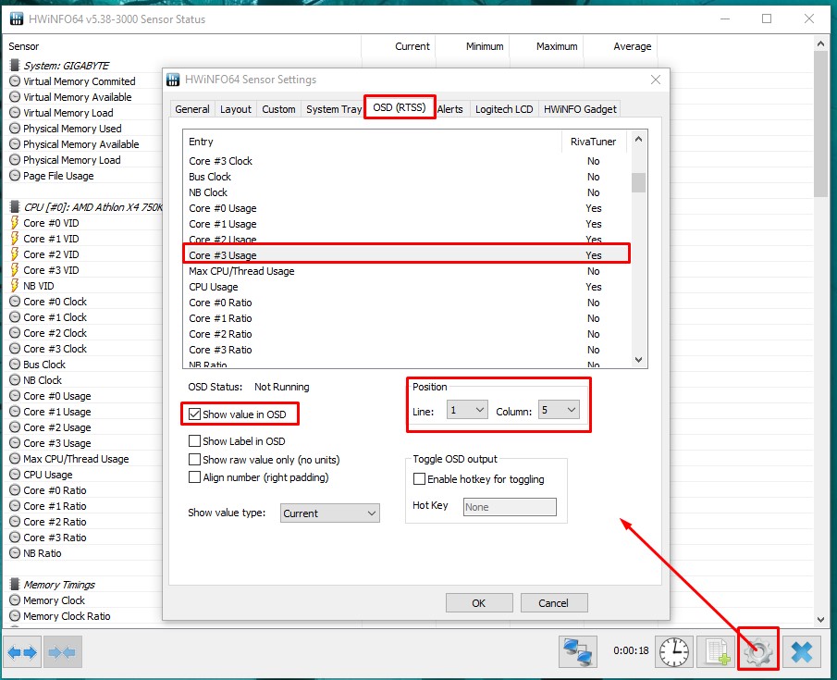Image resolution: width=837 pixels, height=680 pixels.
Task: Click Page File Usage sensor icon
Action: (x=15, y=176)
